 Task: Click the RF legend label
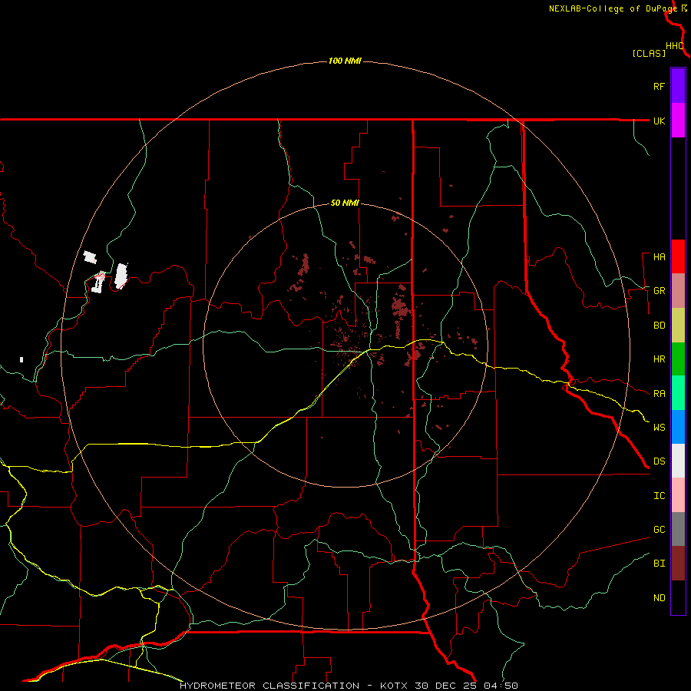click(x=659, y=86)
